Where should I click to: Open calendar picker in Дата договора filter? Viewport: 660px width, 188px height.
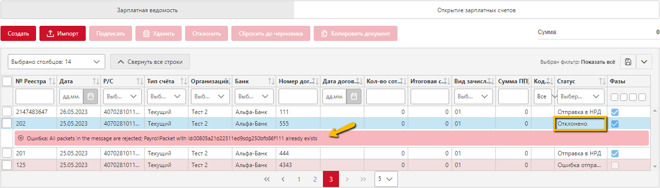[353, 96]
